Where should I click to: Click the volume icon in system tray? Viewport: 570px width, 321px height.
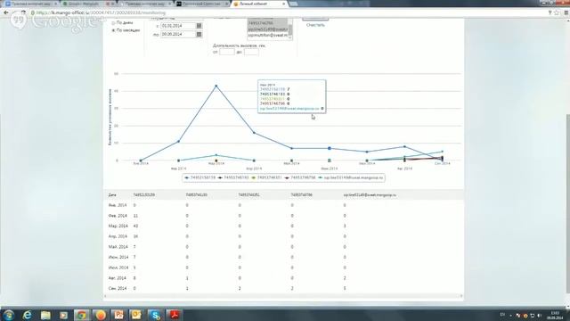click(540, 315)
